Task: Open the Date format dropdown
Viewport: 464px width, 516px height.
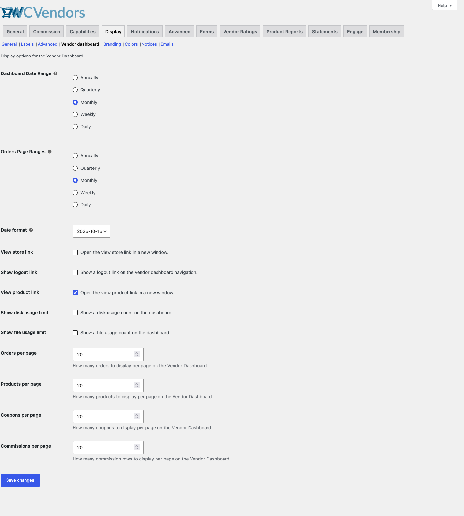Action: tap(91, 231)
